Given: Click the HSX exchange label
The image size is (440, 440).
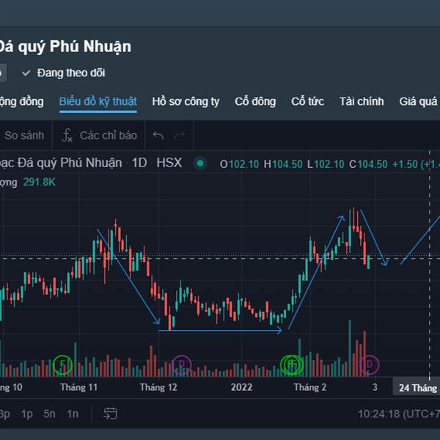Looking at the screenshot, I should pyautogui.click(x=169, y=163).
